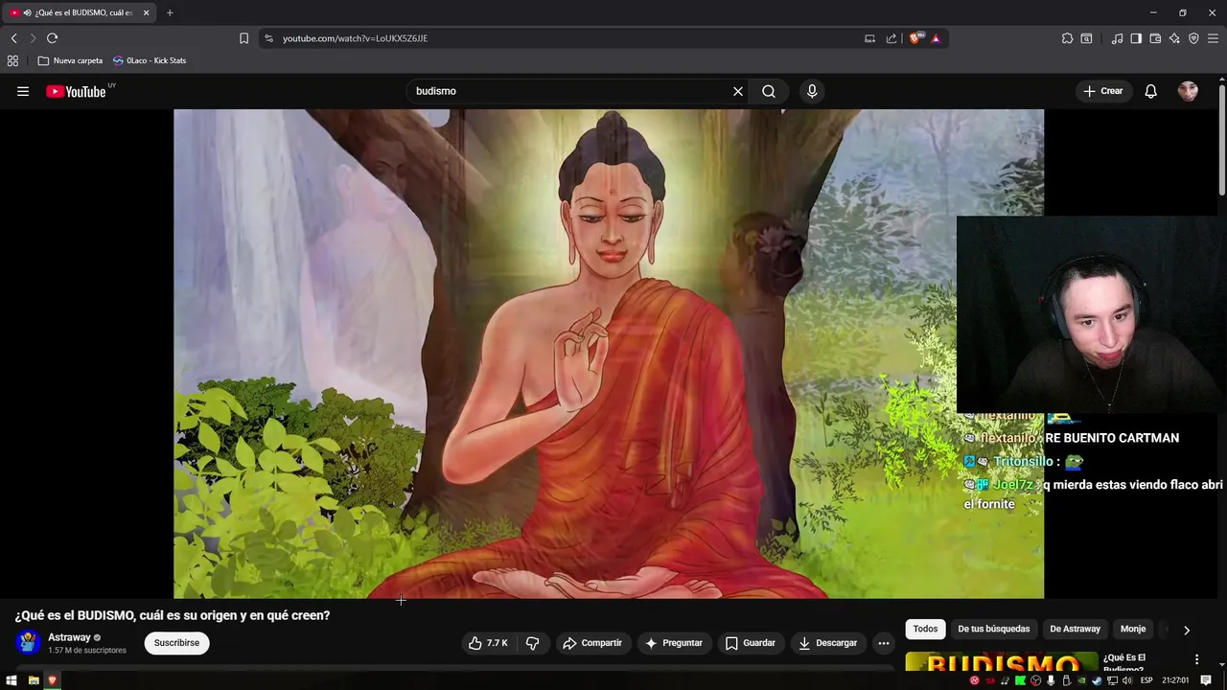Open the Windows action center notifications icon
This screenshot has height=690, width=1227.
[1206, 680]
